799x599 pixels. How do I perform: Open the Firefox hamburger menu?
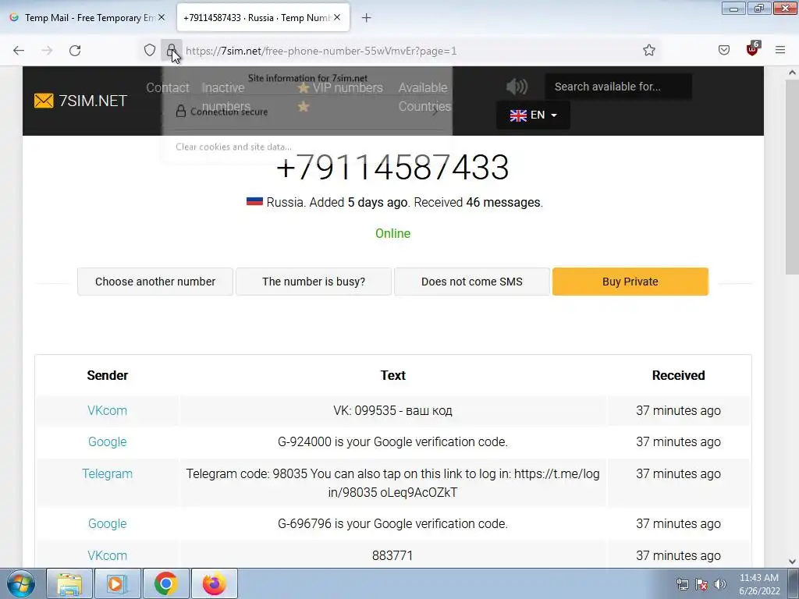pos(780,50)
